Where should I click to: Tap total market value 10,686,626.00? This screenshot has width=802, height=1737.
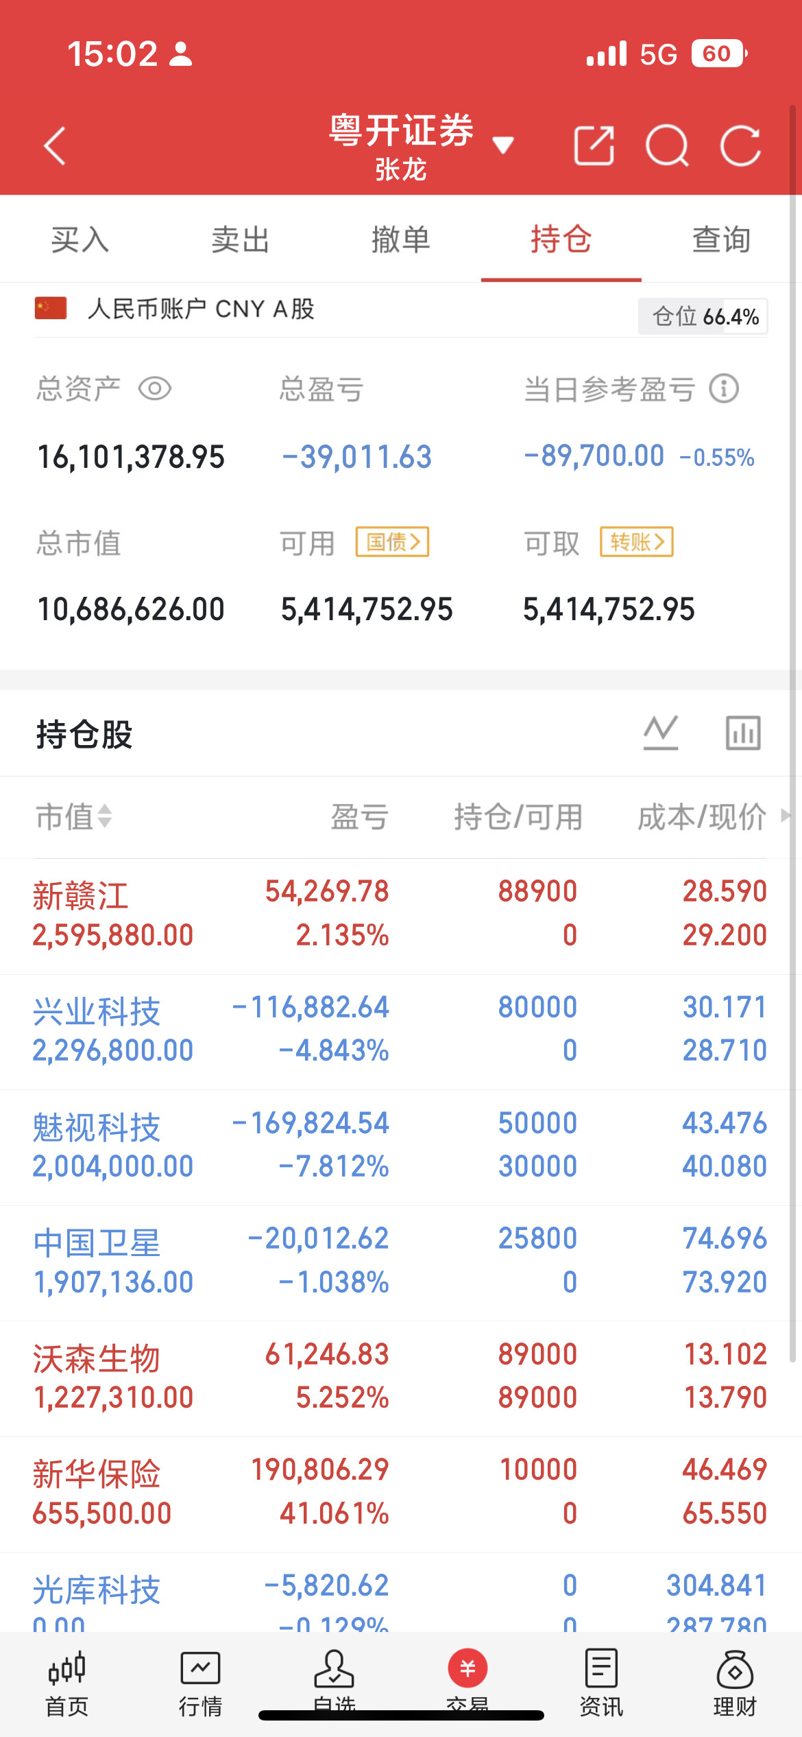point(131,609)
